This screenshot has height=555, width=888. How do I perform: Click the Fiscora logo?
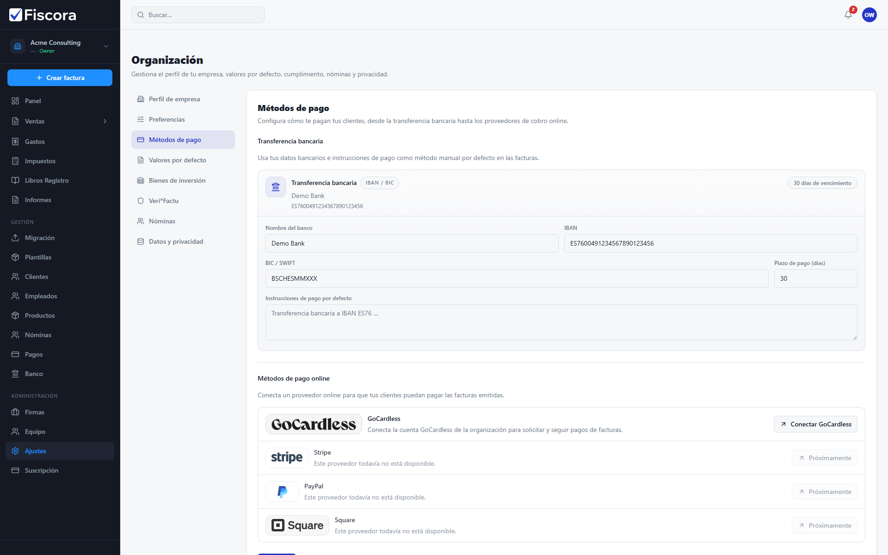[43, 15]
